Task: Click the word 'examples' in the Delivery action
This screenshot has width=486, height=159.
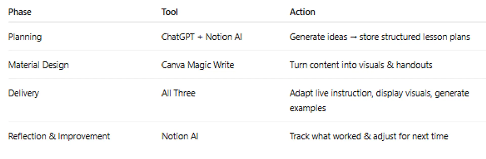Action: point(308,108)
